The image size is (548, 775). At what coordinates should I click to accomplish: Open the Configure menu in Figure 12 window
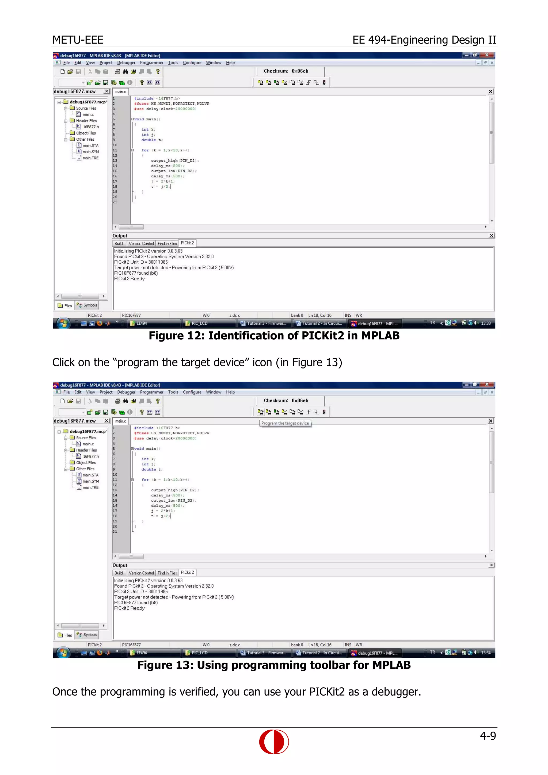click(192, 63)
